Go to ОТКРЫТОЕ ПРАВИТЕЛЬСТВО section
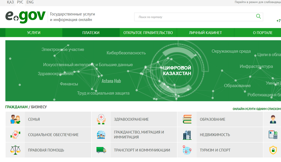Image resolution: width=281 pixels, height=162 pixels. [148, 33]
